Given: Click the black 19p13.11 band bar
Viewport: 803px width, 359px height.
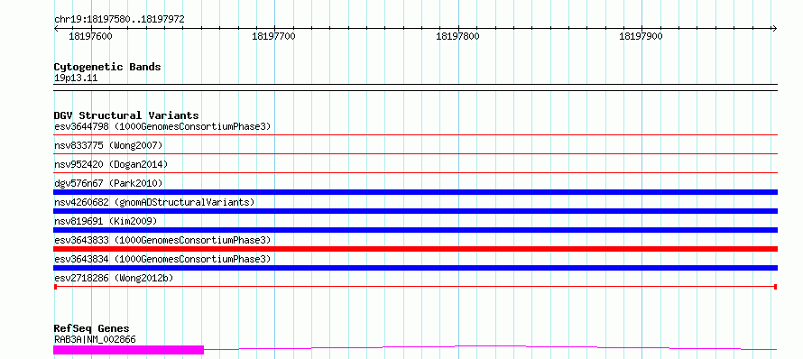Looking at the screenshot, I should (x=415, y=87).
